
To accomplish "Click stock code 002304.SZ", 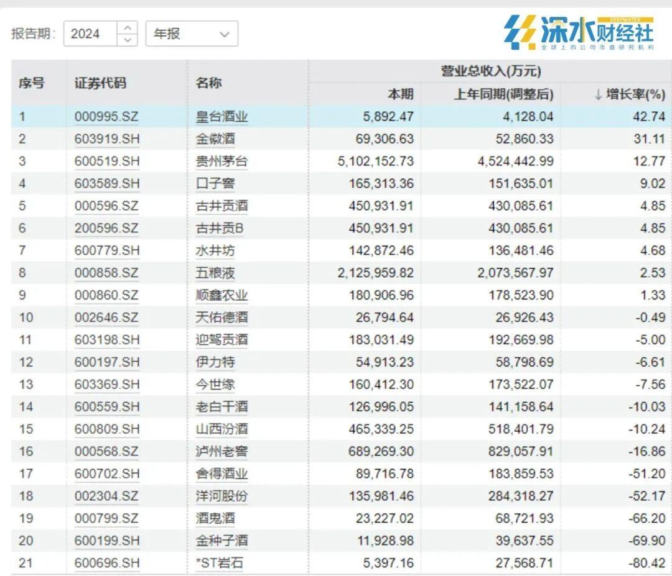I will coord(107,496).
